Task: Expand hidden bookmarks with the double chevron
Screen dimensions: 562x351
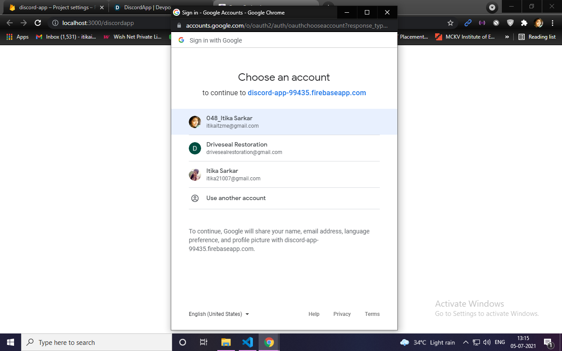Action: coord(507,37)
